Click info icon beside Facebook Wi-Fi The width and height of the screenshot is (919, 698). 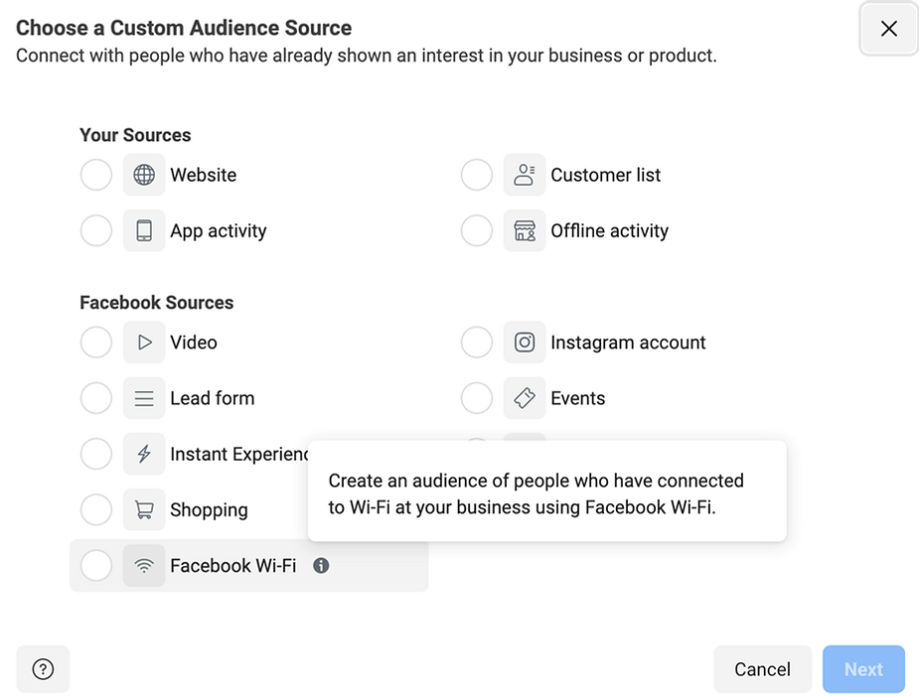click(x=321, y=566)
